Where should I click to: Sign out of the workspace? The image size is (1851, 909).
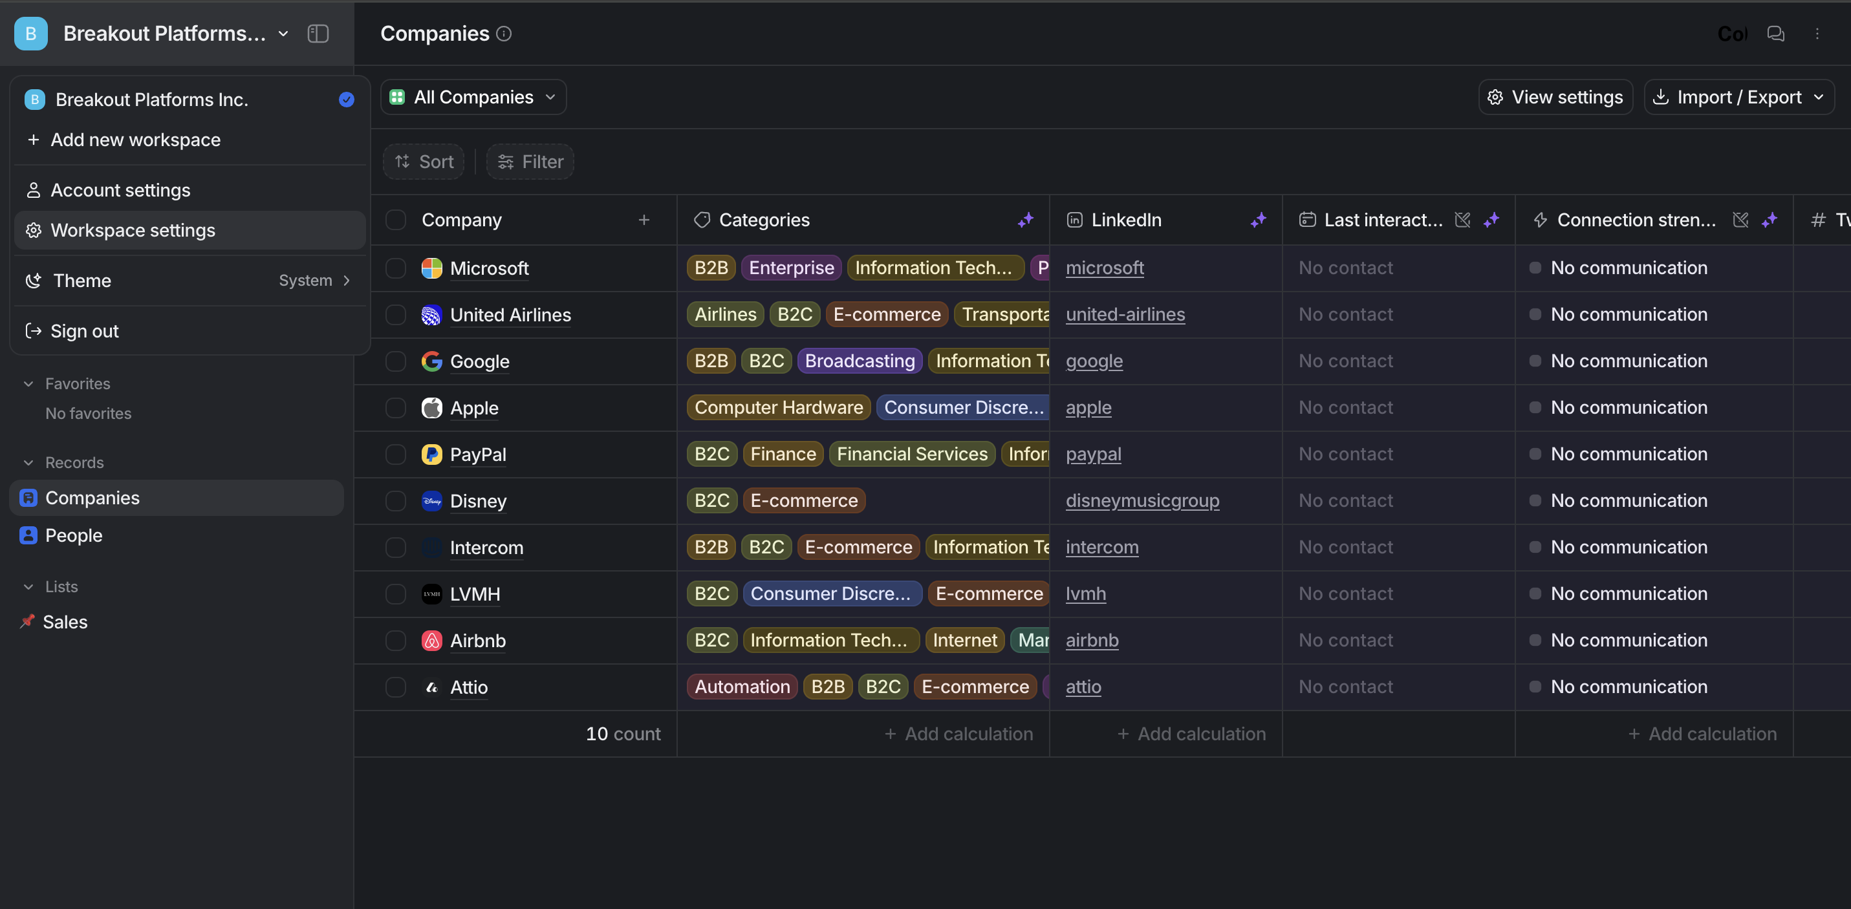84,330
